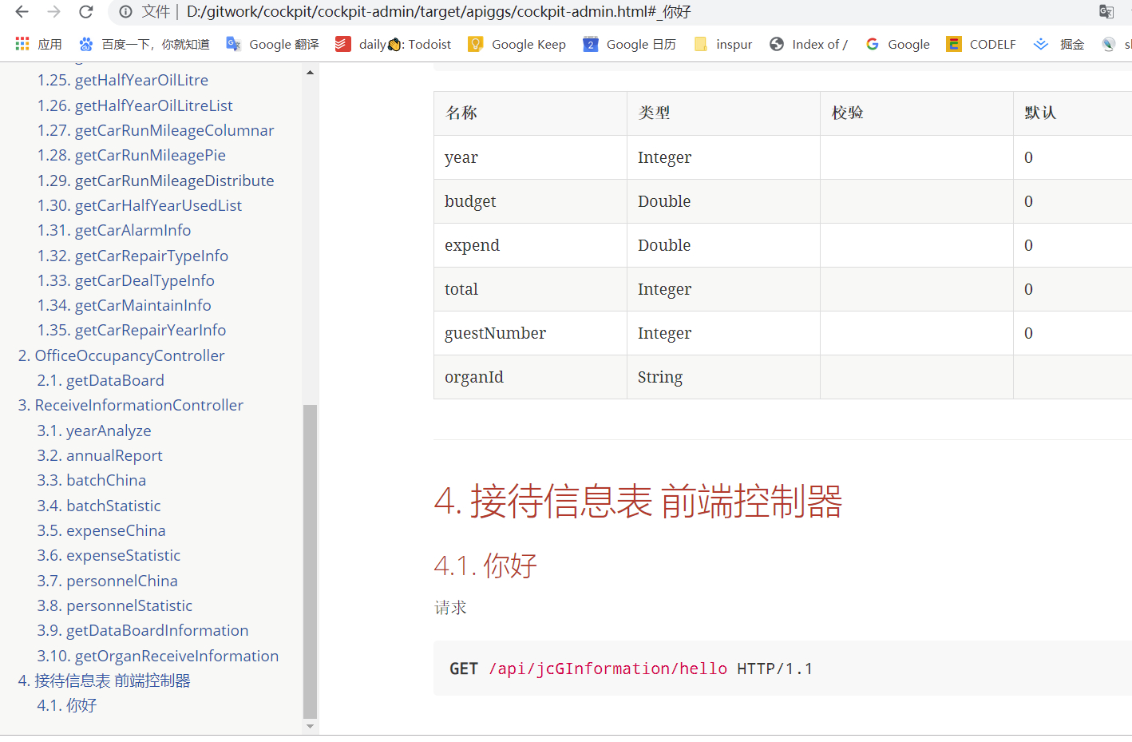The height and width of the screenshot is (742, 1132).
Task: Open sidebar link 2.1. getDataBoard
Action: point(101,380)
